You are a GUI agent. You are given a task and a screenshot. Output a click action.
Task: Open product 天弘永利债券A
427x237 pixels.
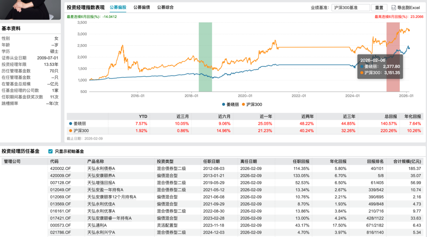coord(101,169)
